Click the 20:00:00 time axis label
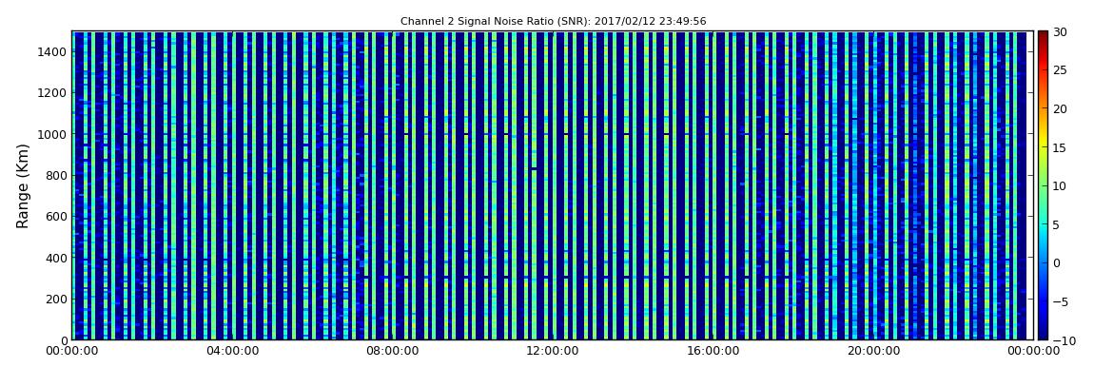 873,351
